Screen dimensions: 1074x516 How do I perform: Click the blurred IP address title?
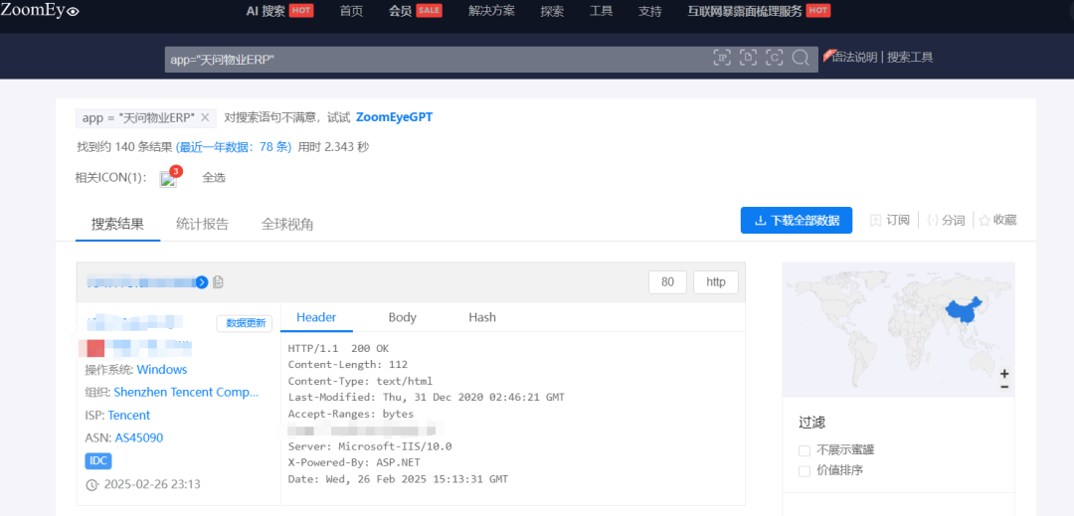pyautogui.click(x=140, y=282)
